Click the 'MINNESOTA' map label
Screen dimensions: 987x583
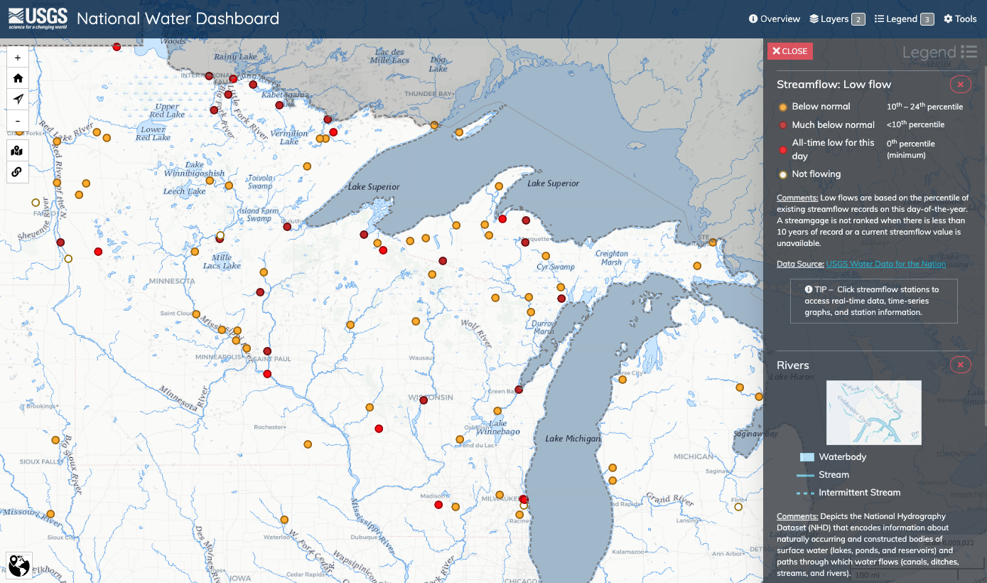click(171, 281)
